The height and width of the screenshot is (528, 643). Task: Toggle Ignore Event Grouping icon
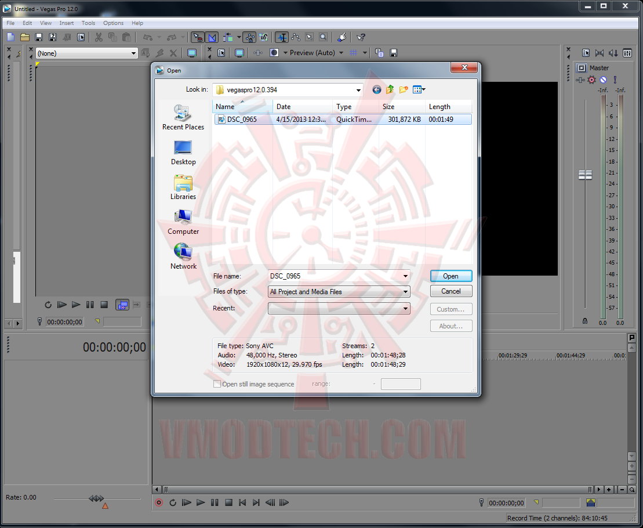tap(264, 37)
